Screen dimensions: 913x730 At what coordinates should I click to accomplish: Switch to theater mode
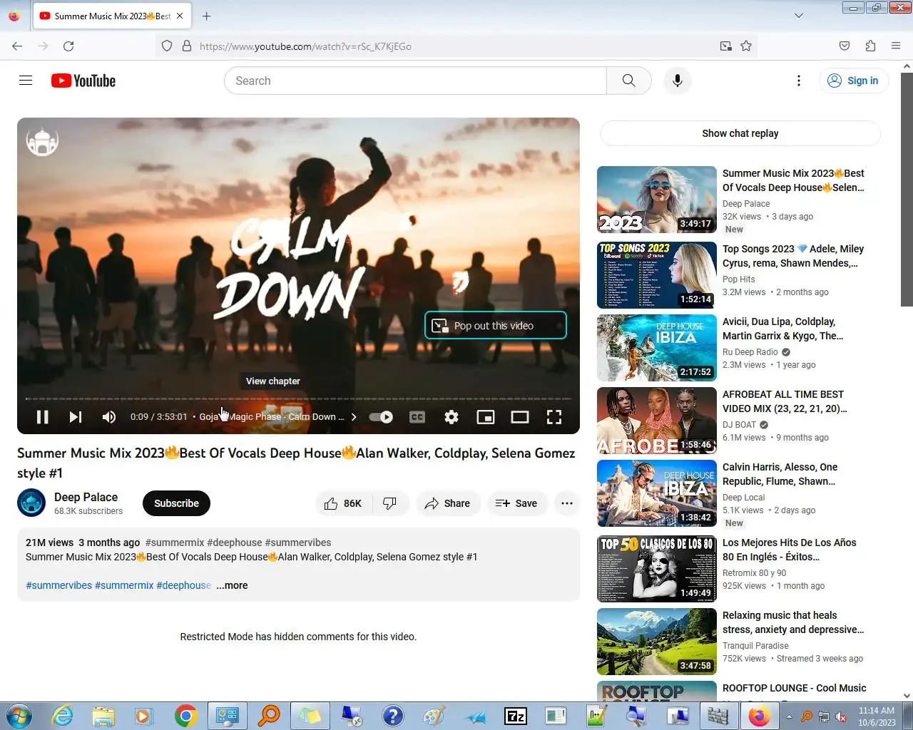(x=520, y=417)
